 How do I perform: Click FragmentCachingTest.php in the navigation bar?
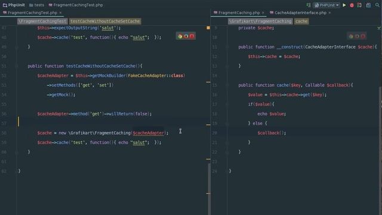click(x=76, y=5)
